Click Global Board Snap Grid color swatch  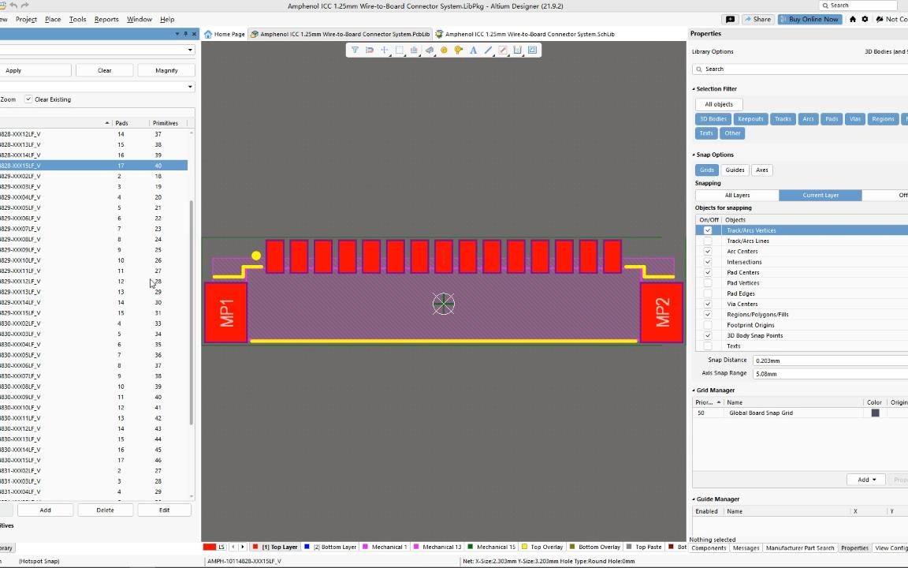click(x=875, y=413)
